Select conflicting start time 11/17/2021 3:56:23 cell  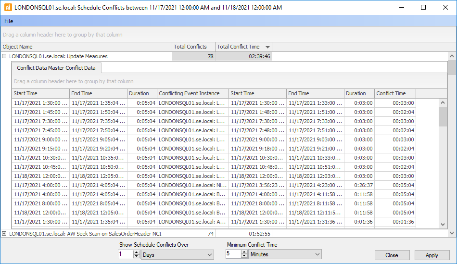tap(258, 185)
